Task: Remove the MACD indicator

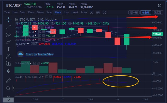Action: (50, 77)
